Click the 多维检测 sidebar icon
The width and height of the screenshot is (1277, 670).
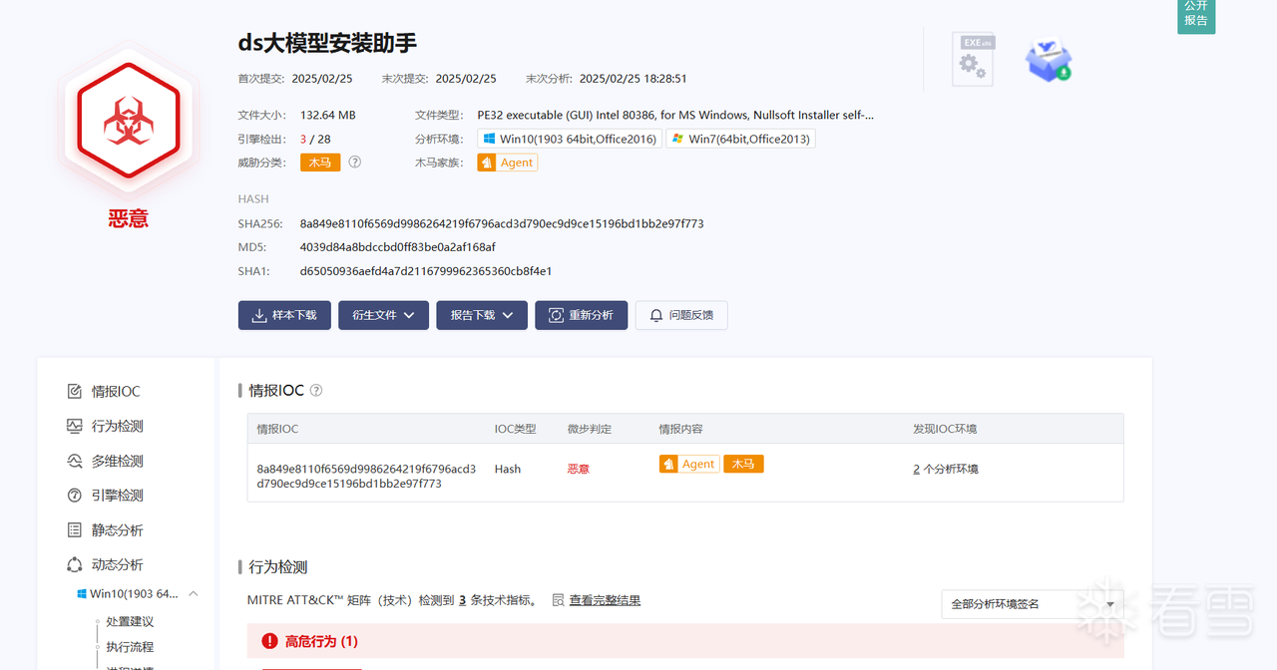coord(74,461)
